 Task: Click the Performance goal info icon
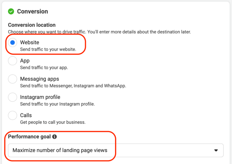pos(55,137)
